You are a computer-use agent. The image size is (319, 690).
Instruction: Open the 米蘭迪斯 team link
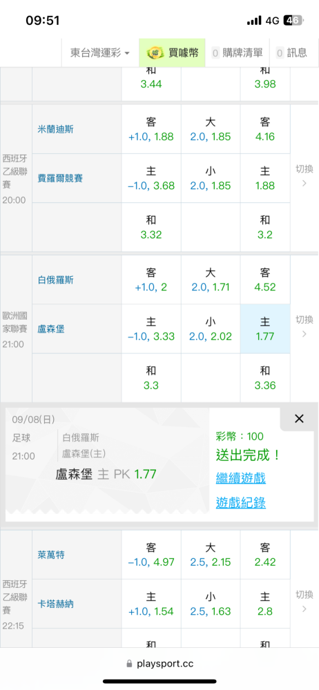pyautogui.click(x=55, y=129)
